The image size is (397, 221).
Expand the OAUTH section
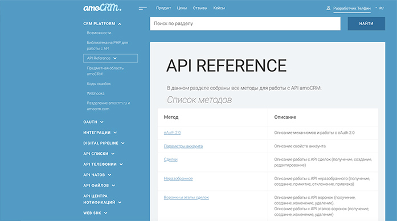coord(93,122)
